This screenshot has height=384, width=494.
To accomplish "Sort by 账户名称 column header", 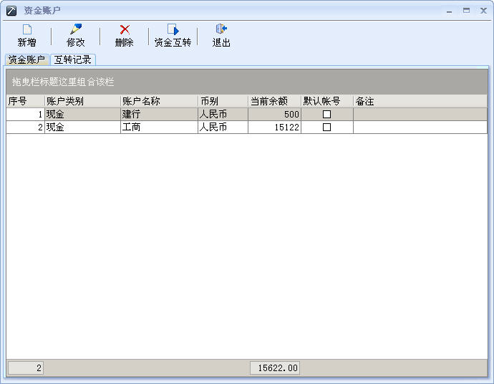I will pos(159,101).
